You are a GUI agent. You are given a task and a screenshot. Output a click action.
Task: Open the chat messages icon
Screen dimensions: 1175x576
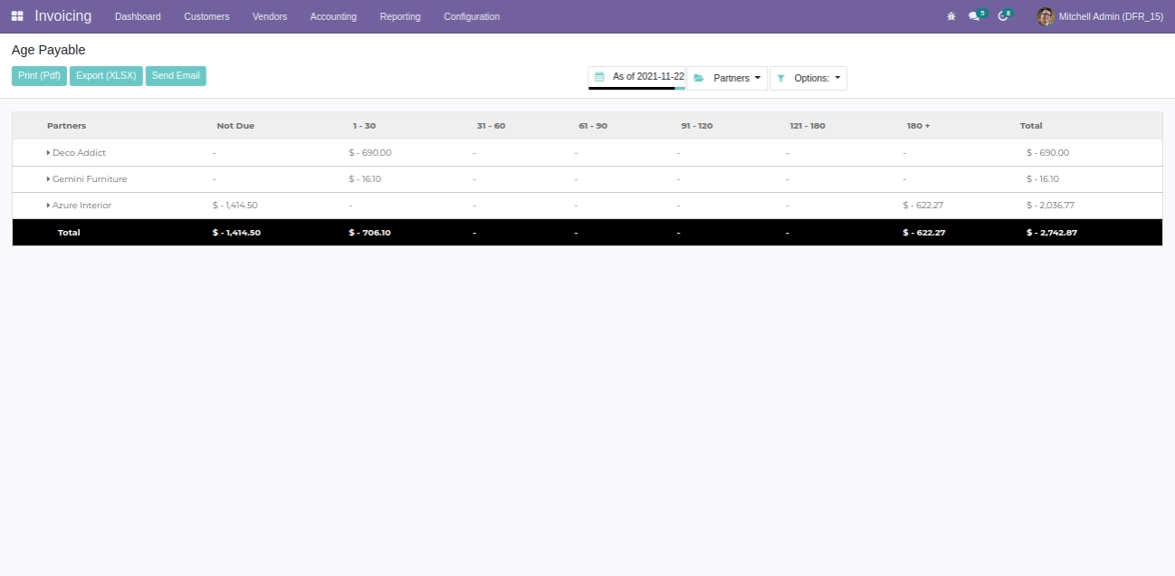[974, 16]
